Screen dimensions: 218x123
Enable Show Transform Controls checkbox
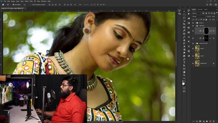coord(31,4)
